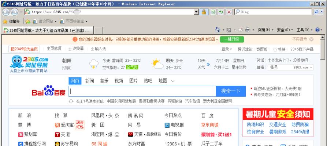The height and width of the screenshot is (146, 327).
Task: Open the 页面(P) menu
Action: click(265, 30)
